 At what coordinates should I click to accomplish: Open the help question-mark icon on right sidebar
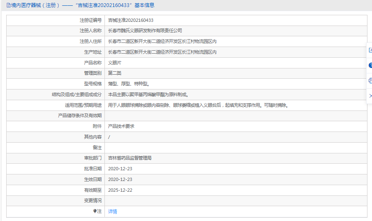click(x=370, y=66)
